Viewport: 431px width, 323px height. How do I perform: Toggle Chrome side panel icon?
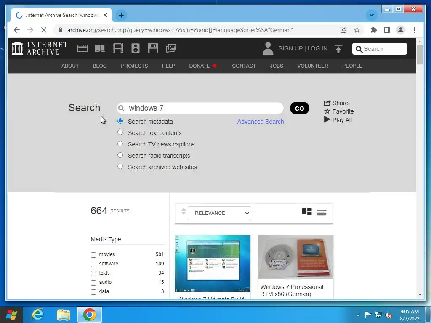pyautogui.click(x=387, y=30)
